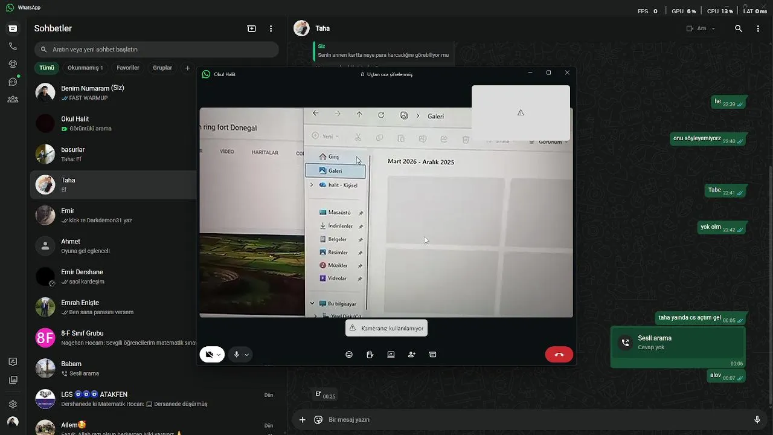Add a new chat list filter
Screen dimensions: 773x435
click(187, 68)
